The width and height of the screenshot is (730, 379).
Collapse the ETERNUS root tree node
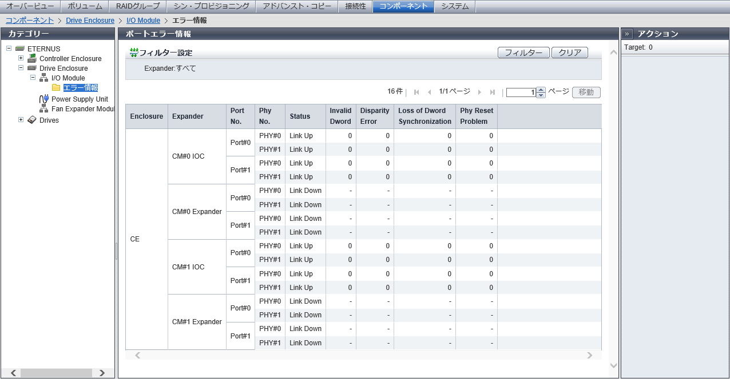tap(9, 49)
